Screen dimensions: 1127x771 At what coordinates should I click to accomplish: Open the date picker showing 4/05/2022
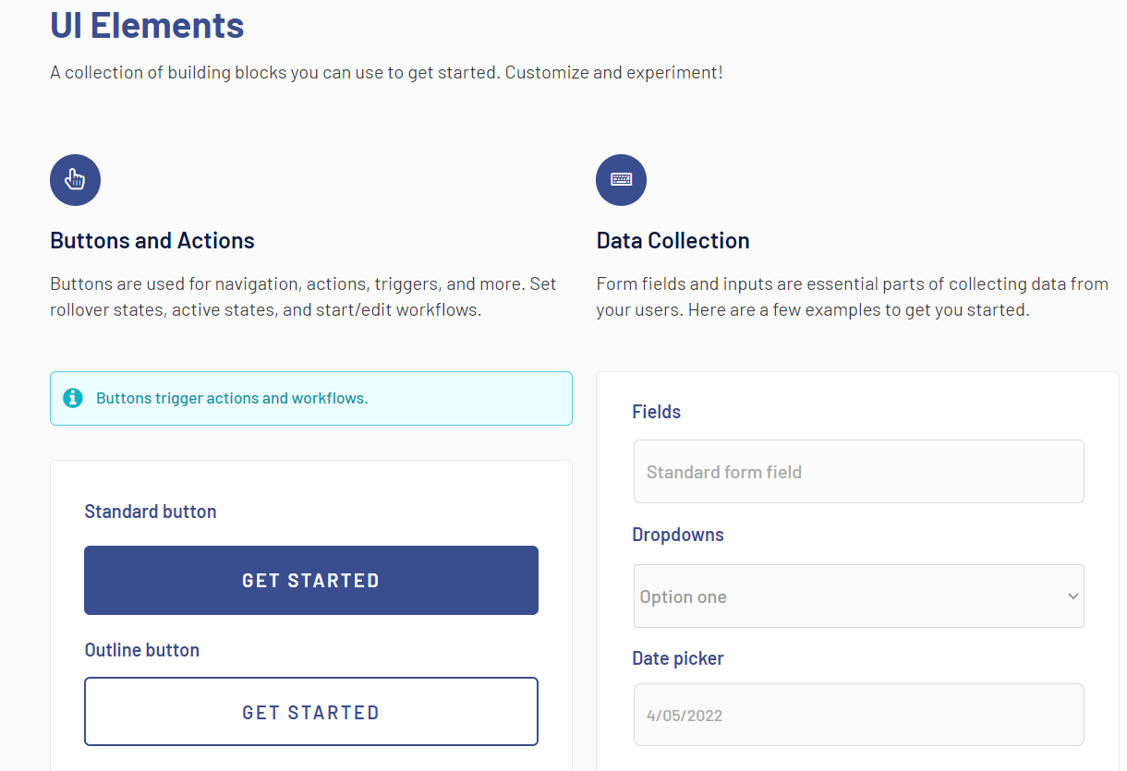(858, 715)
